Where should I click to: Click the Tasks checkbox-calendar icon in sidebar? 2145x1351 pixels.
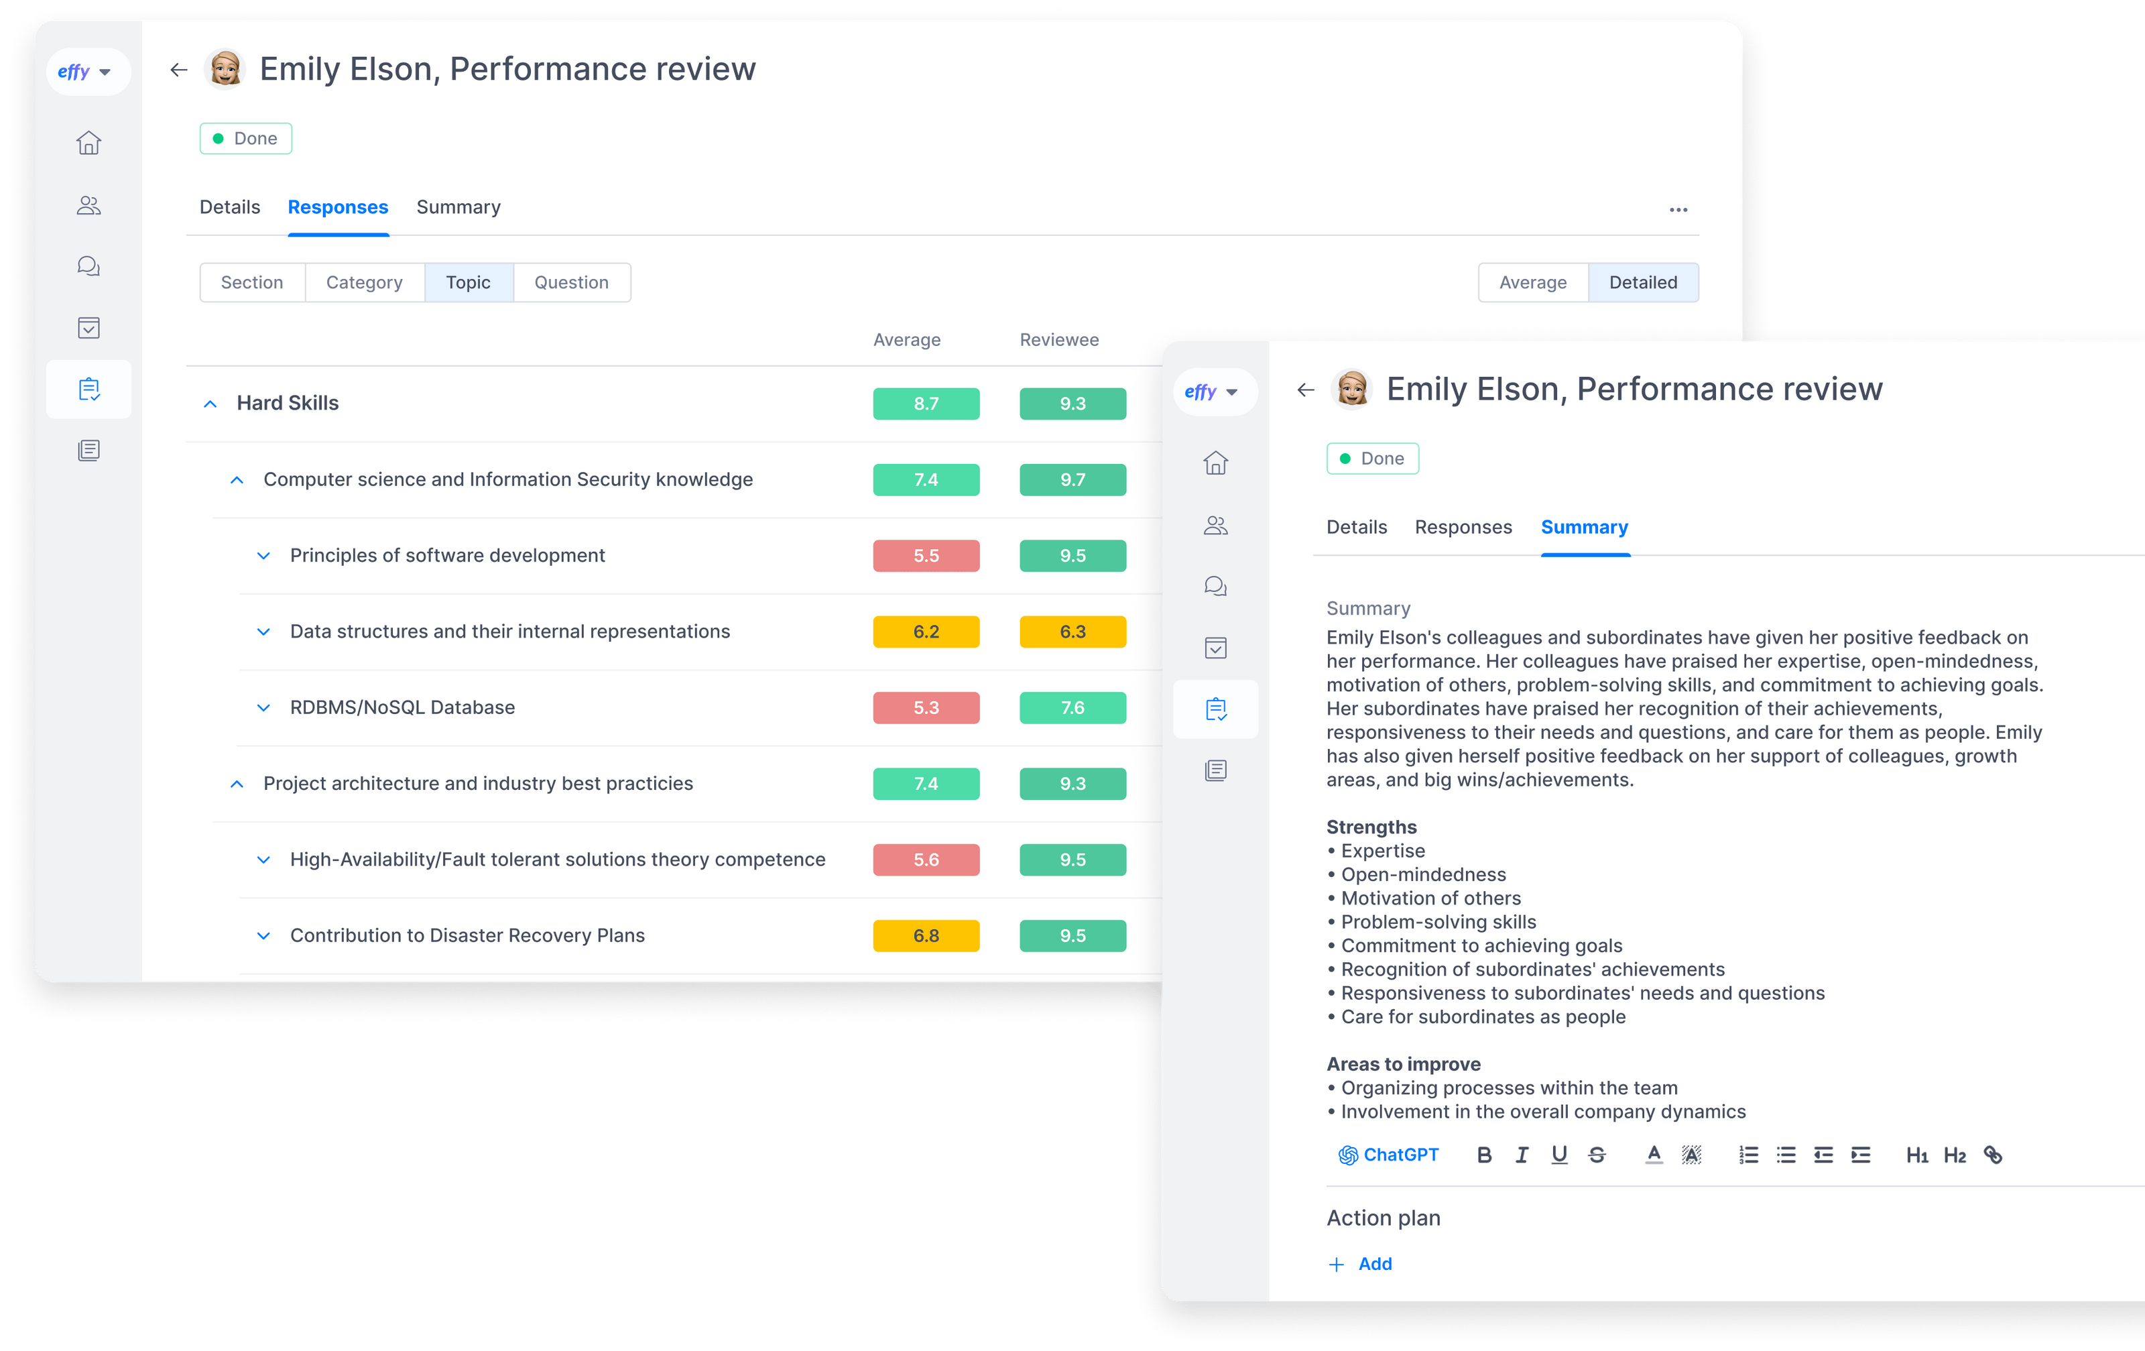pyautogui.click(x=89, y=327)
